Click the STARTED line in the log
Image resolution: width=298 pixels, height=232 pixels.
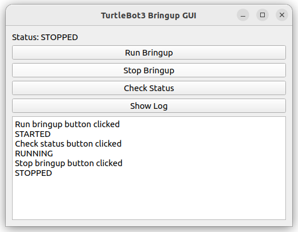click(33, 134)
